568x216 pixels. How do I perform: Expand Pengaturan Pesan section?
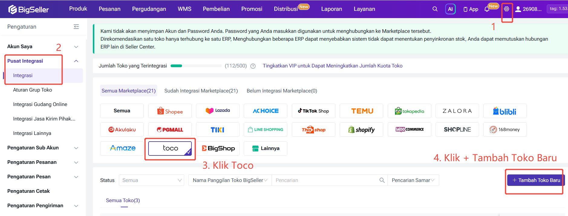click(76, 177)
